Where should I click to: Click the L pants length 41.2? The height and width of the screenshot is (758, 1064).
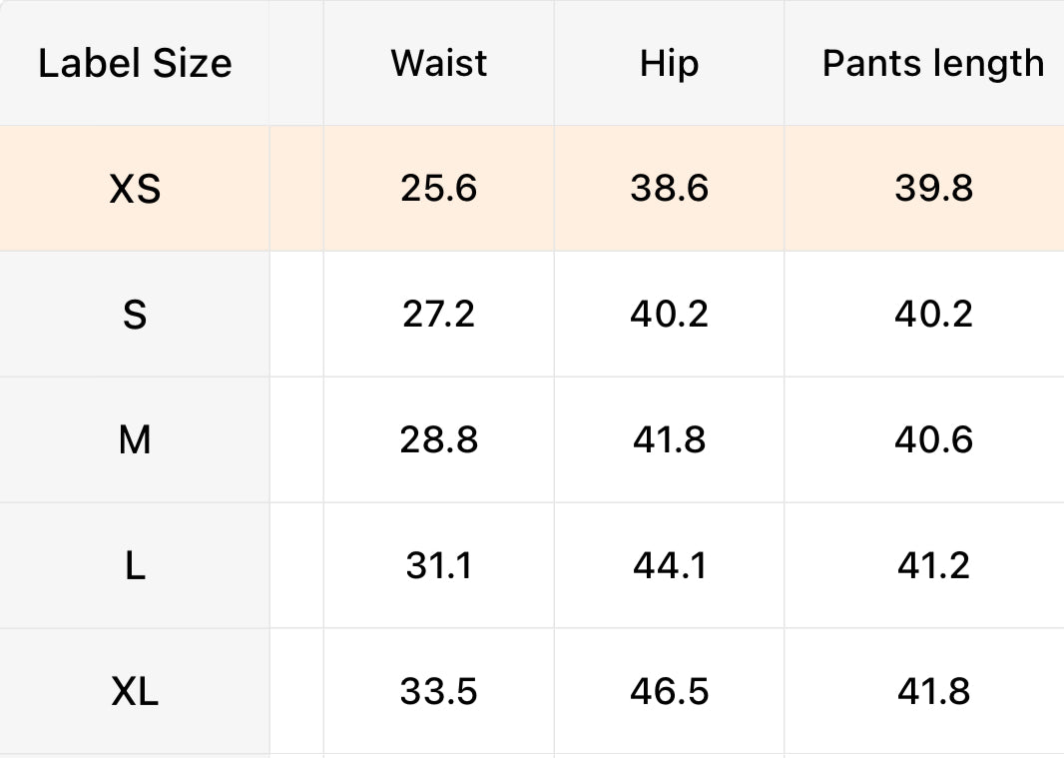tap(933, 566)
